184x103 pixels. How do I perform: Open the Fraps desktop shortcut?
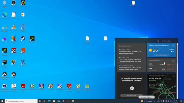pyautogui.click(x=14, y=63)
